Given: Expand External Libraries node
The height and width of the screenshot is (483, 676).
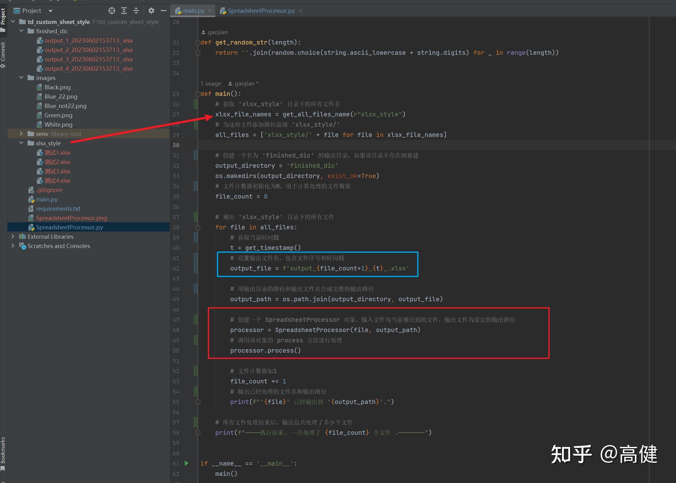Looking at the screenshot, I should [13, 237].
